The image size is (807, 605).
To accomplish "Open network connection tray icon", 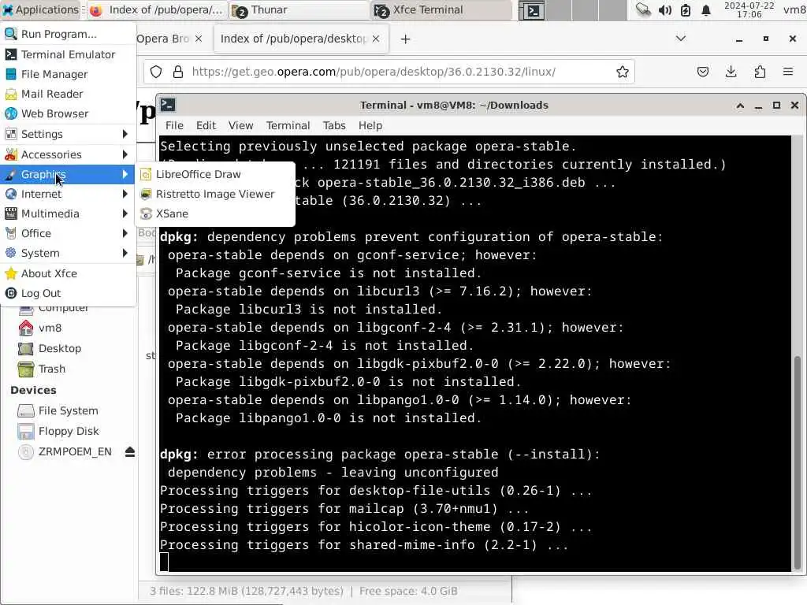I will click(643, 9).
